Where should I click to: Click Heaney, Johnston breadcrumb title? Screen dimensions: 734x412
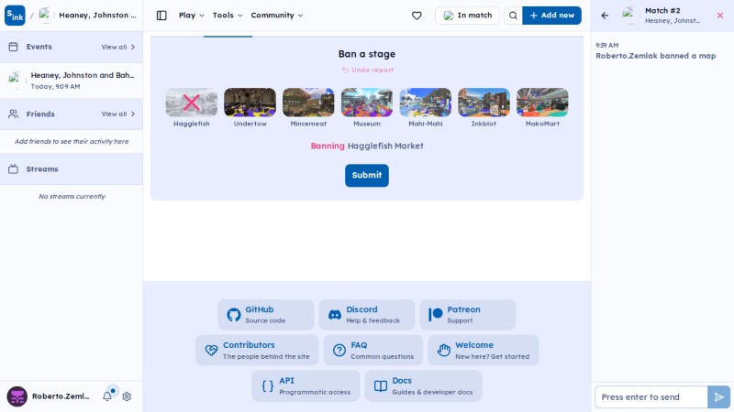point(97,16)
